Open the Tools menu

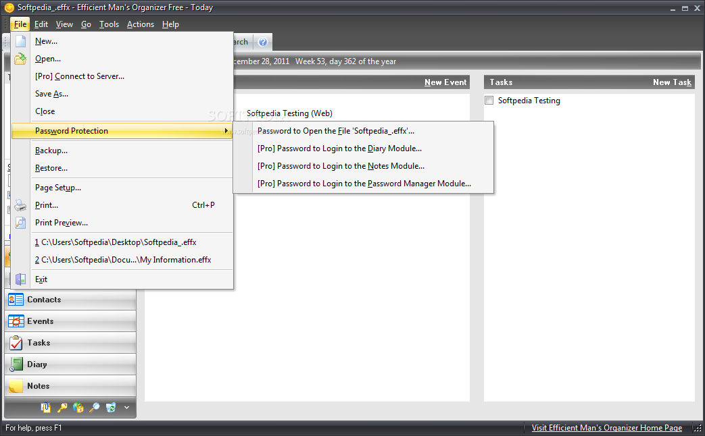[109, 24]
